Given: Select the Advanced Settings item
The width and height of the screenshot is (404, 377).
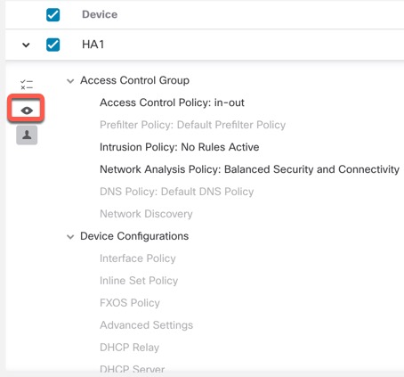Looking at the screenshot, I should click(x=147, y=325).
